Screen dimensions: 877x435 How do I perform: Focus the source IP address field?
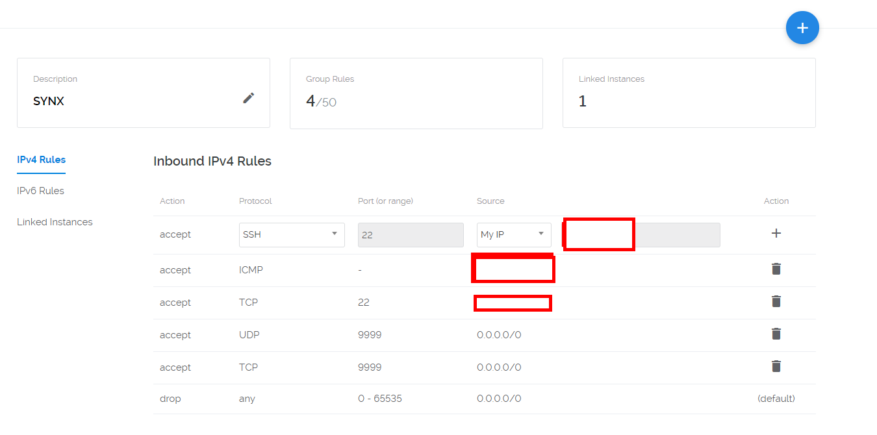pos(677,235)
